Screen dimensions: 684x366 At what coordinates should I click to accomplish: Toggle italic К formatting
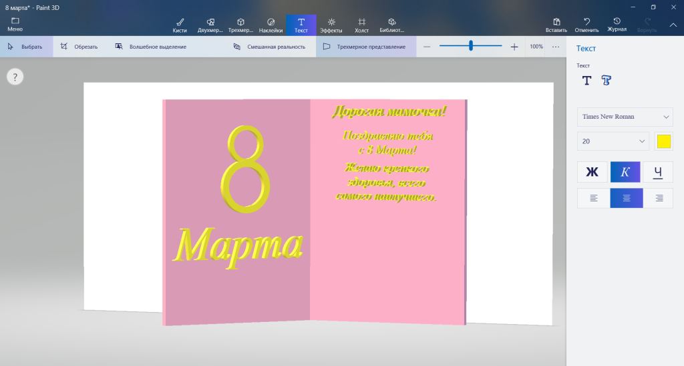click(625, 172)
